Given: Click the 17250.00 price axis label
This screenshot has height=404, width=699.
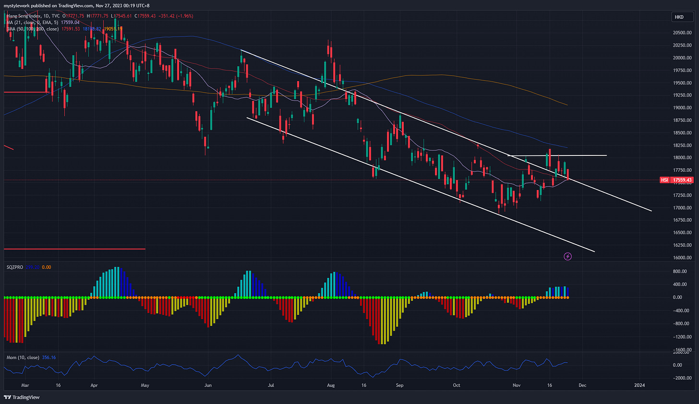Looking at the screenshot, I should (x=682, y=195).
